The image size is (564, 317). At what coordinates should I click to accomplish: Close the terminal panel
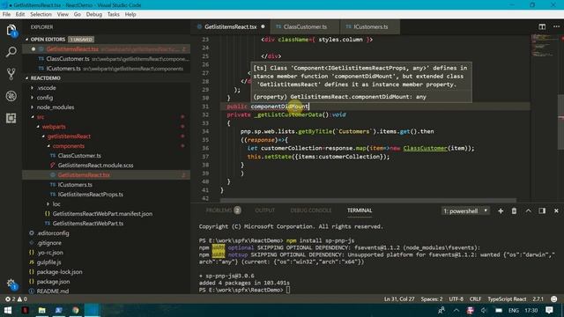(556, 211)
